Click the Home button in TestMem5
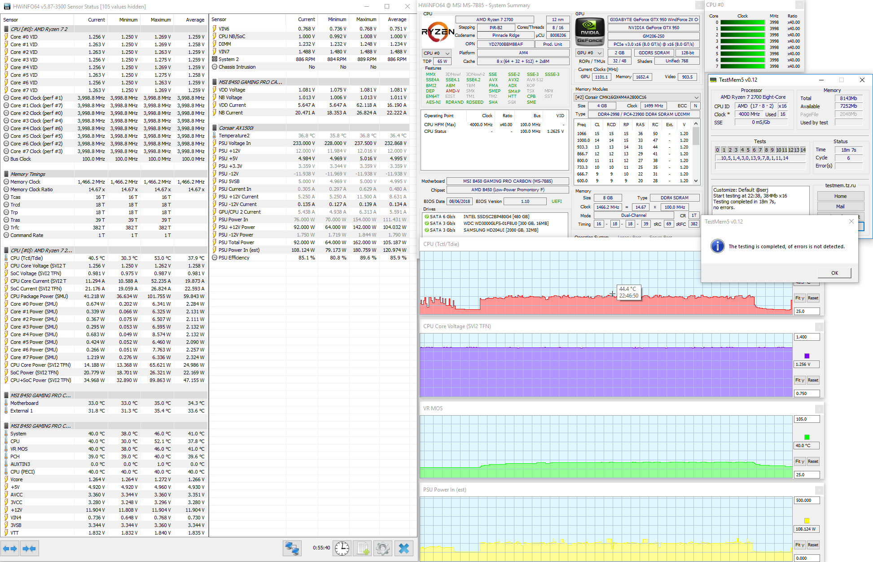Viewport: 873px width, 562px height. point(840,196)
